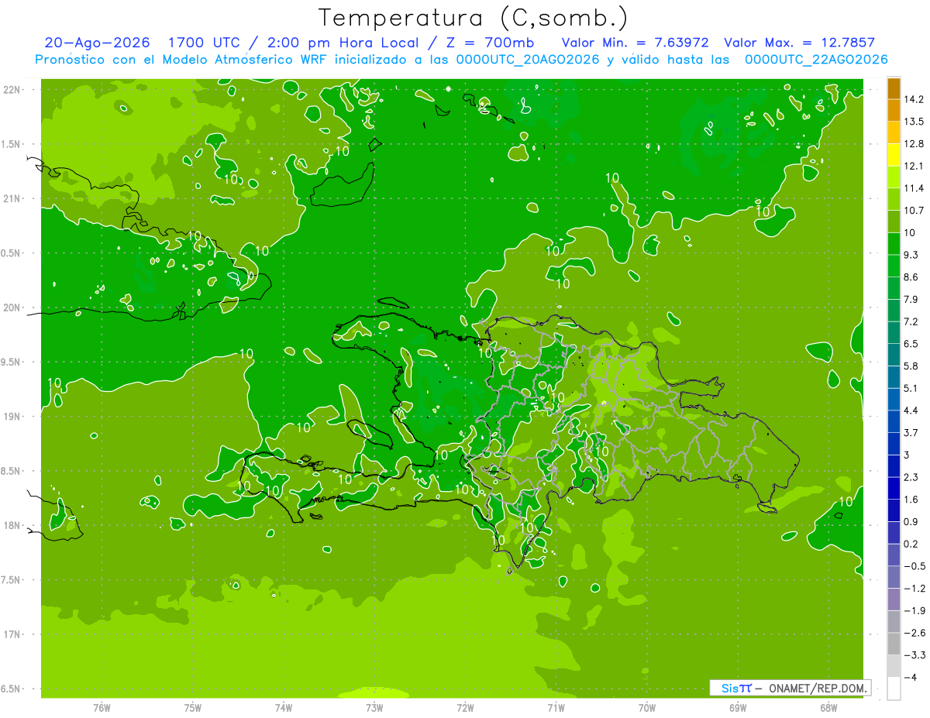The width and height of the screenshot is (930, 718).
Task: Click the '76W' longitude axis label
Action: [x=102, y=707]
